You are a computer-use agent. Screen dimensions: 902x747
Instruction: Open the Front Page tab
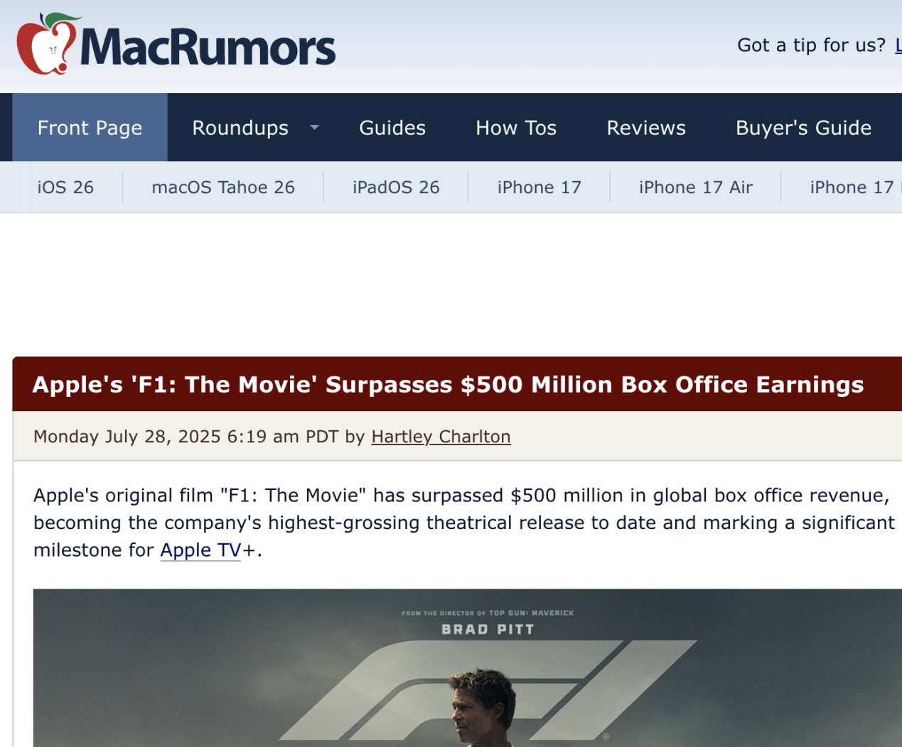pos(90,127)
